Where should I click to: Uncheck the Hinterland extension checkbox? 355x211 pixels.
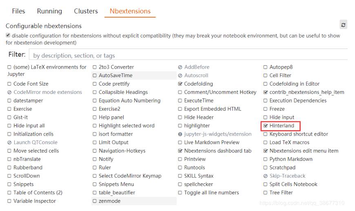click(x=266, y=126)
